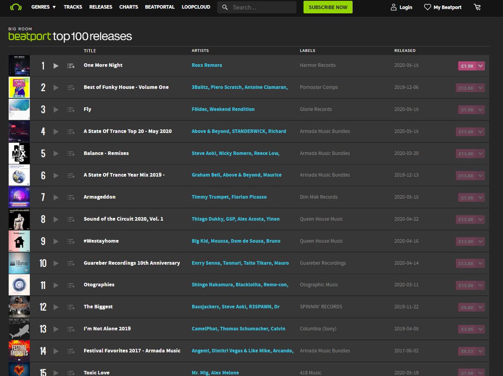The height and width of the screenshot is (376, 503).
Task: Expand price options for One More Night
Action: 480,66
